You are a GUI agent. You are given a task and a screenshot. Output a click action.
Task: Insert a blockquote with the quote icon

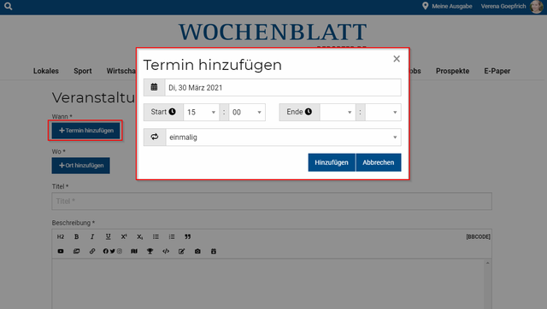coord(188,237)
